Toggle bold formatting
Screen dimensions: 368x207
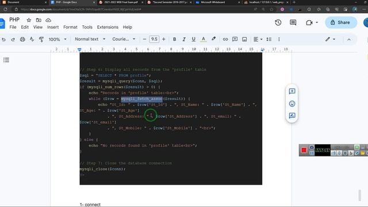tap(174, 39)
